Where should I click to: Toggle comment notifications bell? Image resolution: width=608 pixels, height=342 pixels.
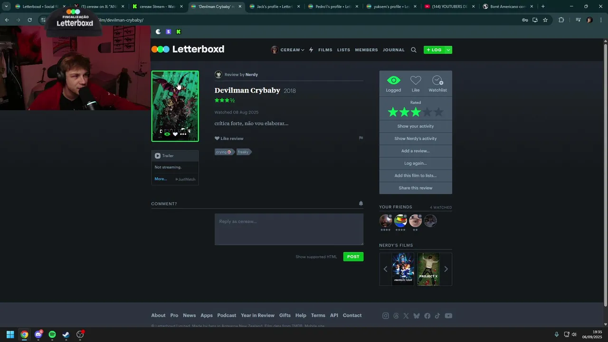pos(361,203)
